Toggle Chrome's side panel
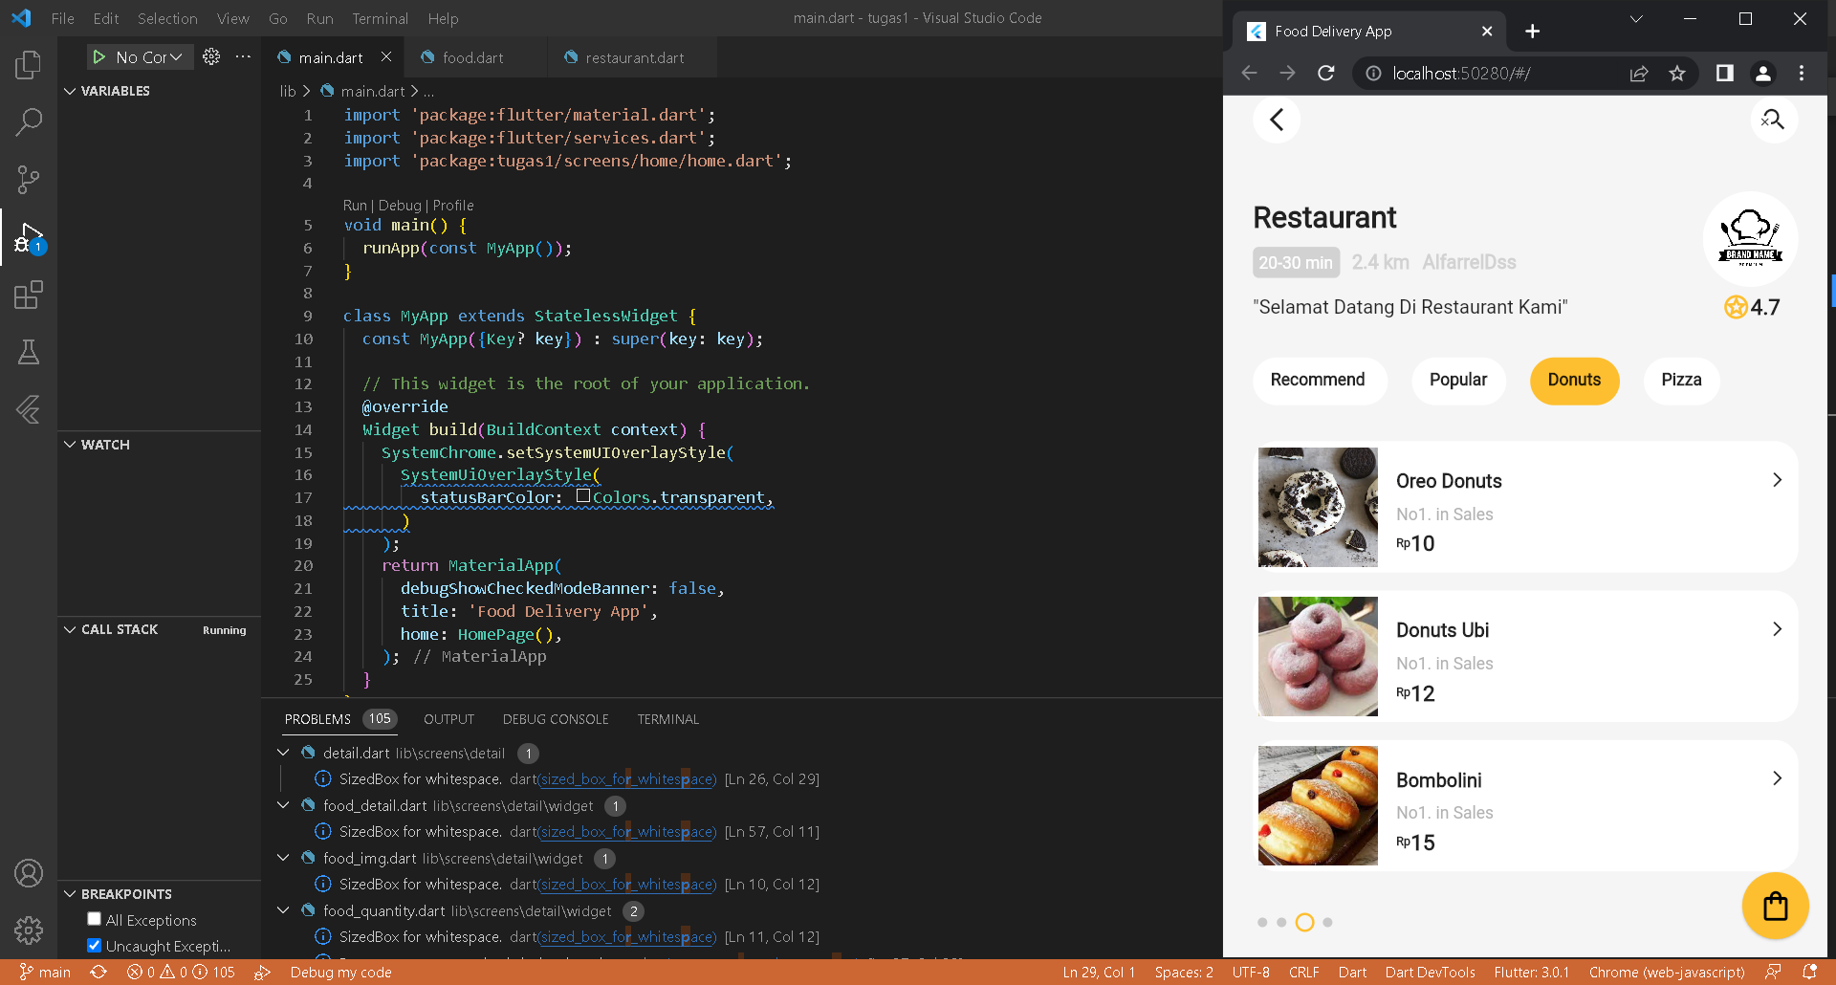 click(1723, 73)
